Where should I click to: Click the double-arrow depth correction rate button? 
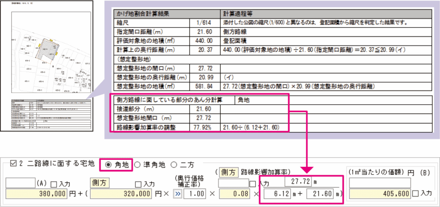click(x=176, y=193)
